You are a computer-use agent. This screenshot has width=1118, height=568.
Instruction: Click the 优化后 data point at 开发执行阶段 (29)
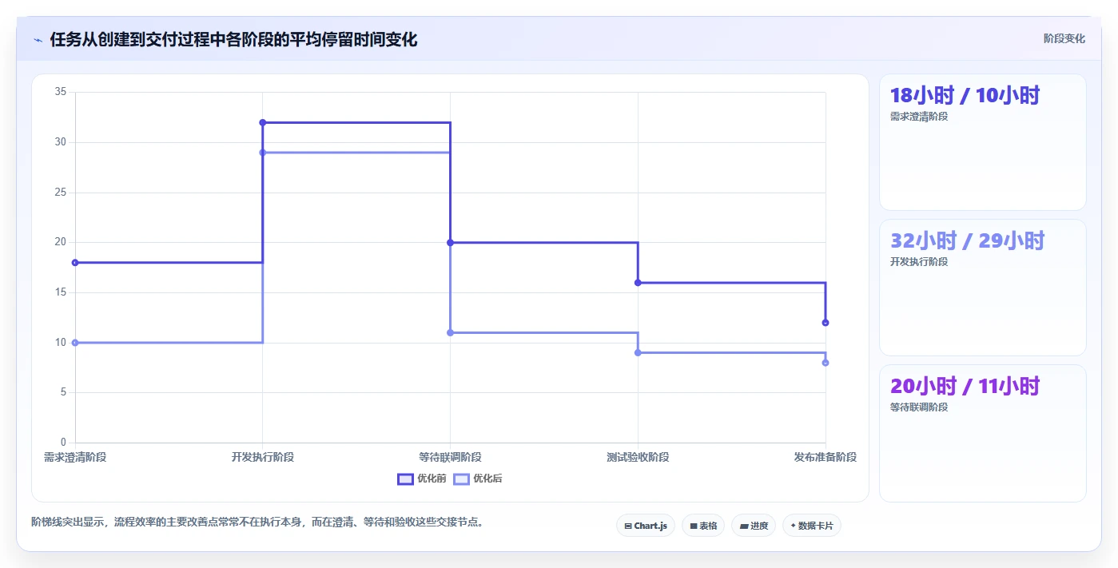tap(263, 153)
